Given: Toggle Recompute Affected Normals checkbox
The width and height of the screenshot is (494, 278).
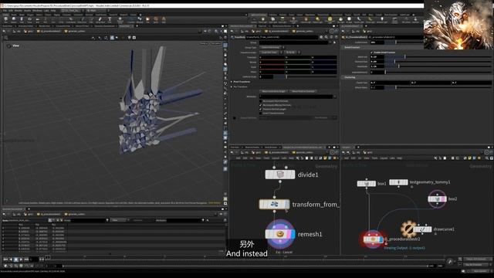Looking at the screenshot, I should point(261,105).
